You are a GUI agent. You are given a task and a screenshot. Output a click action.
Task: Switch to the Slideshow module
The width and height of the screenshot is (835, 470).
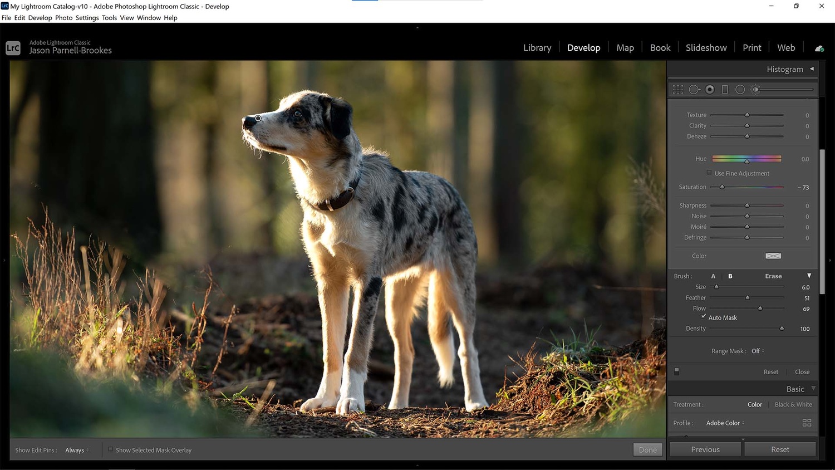pyautogui.click(x=706, y=48)
